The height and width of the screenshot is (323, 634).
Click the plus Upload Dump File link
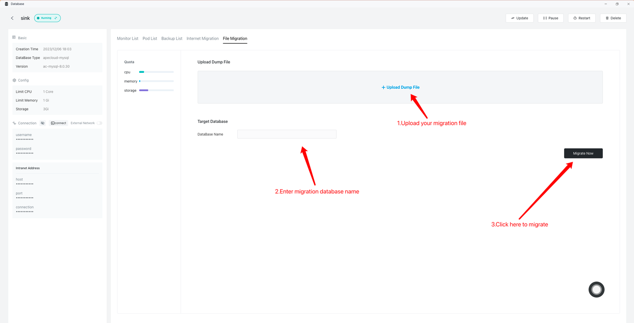point(400,87)
